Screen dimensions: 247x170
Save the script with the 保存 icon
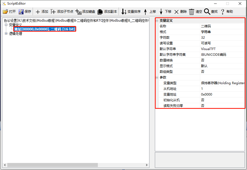[x=21, y=12]
